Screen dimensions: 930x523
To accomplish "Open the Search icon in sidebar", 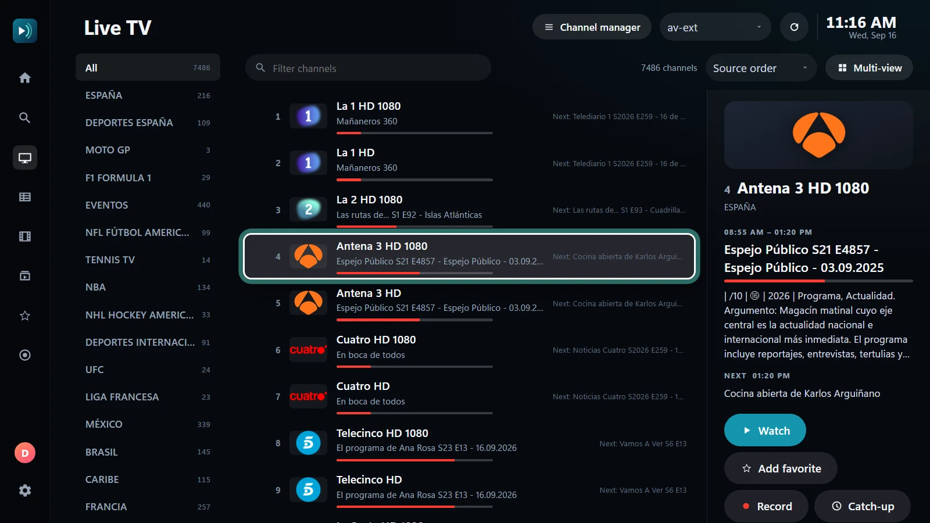I will point(25,117).
